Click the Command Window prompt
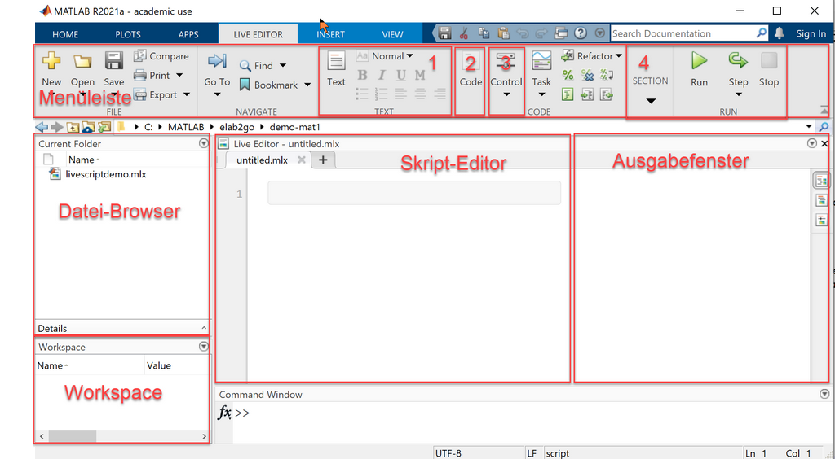The width and height of the screenshot is (835, 459). click(x=242, y=413)
